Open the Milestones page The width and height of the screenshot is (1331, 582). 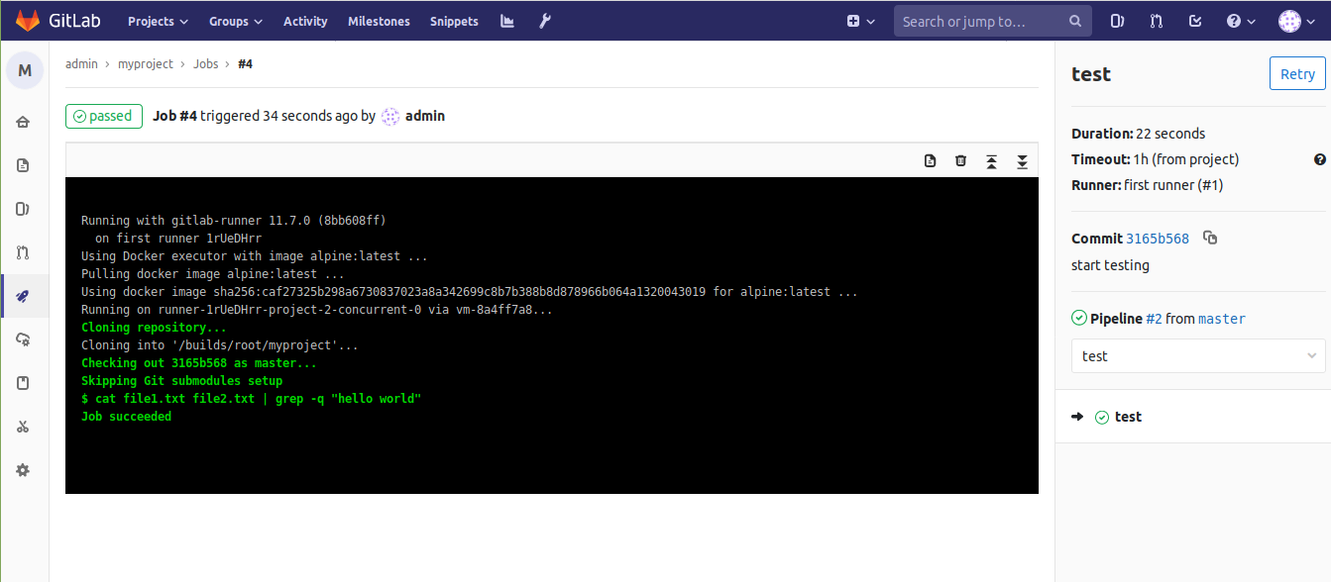[379, 21]
